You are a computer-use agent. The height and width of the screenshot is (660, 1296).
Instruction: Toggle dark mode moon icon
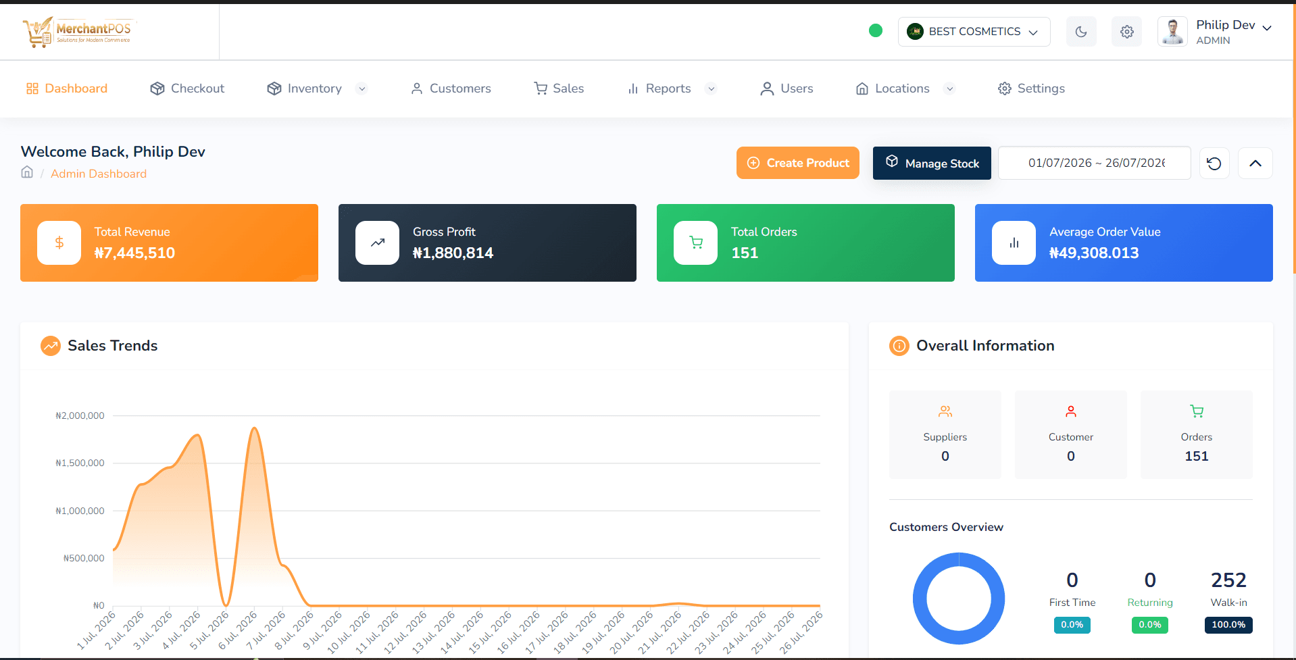click(1081, 32)
